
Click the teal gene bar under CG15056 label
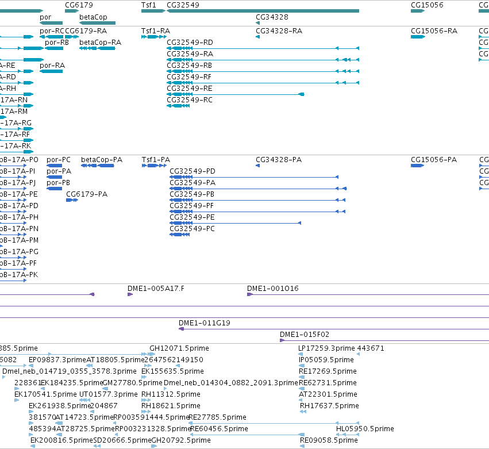(x=418, y=11)
